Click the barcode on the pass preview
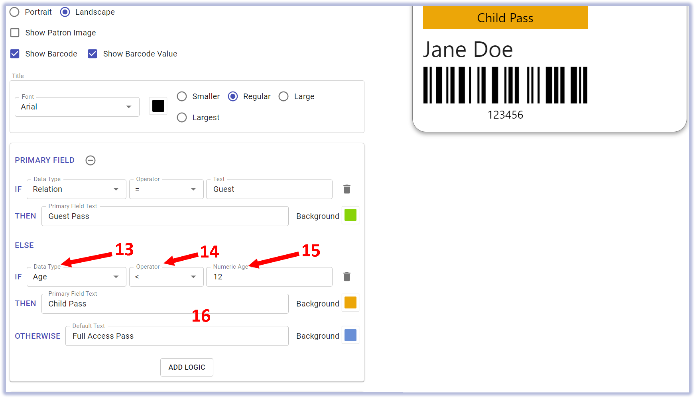The width and height of the screenshot is (695, 398). (505, 85)
